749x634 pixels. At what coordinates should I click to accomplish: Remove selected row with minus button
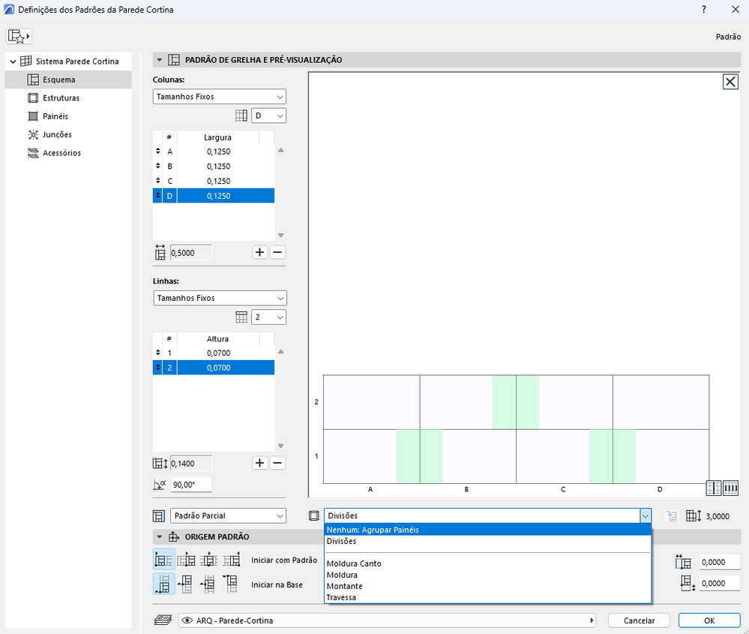click(x=277, y=463)
